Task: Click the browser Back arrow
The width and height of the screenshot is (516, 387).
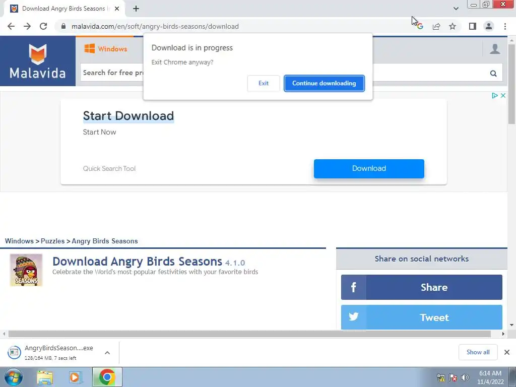Action: click(x=11, y=26)
